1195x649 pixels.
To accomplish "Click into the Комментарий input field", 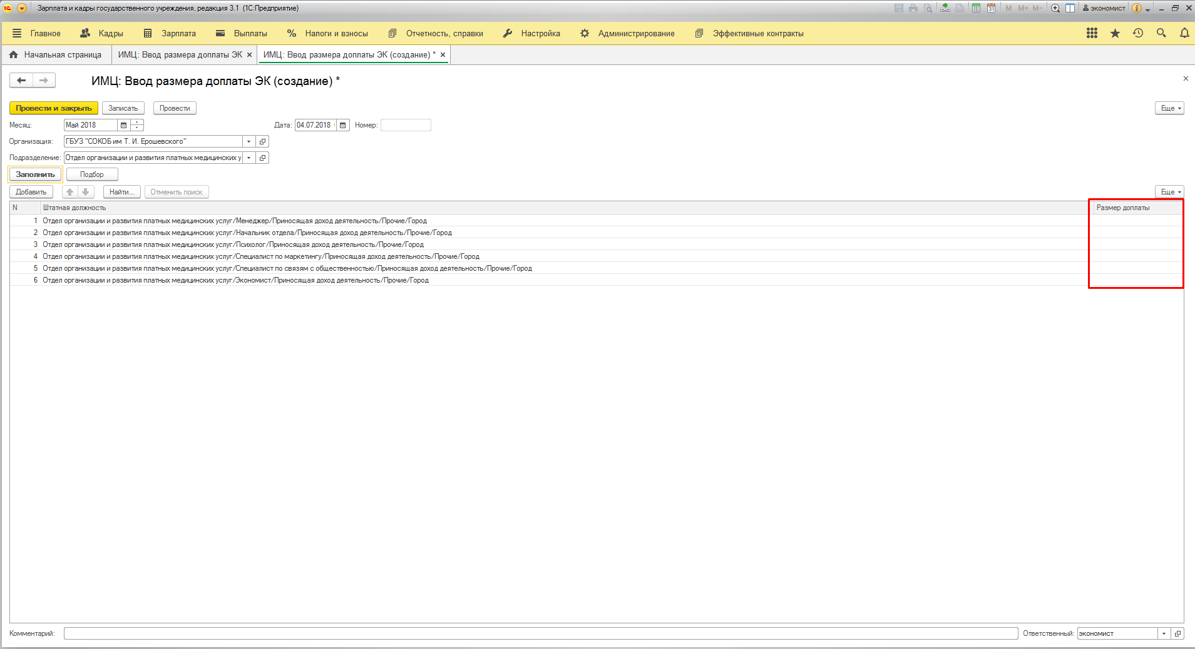I will point(540,633).
